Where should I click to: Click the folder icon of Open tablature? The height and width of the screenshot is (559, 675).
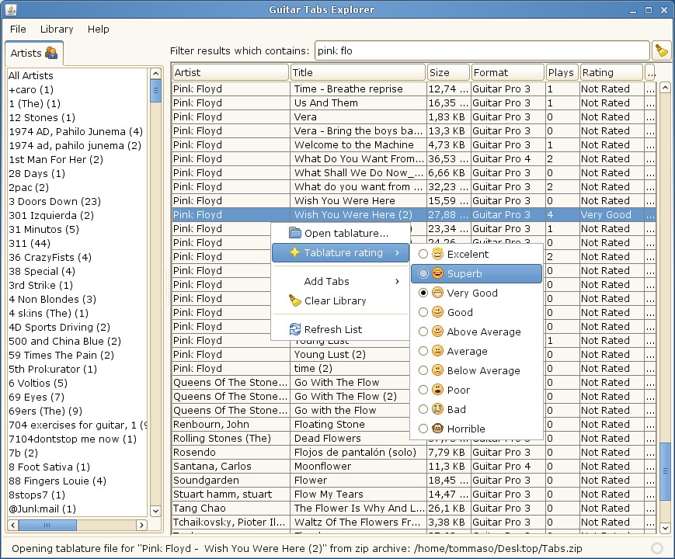(x=295, y=233)
